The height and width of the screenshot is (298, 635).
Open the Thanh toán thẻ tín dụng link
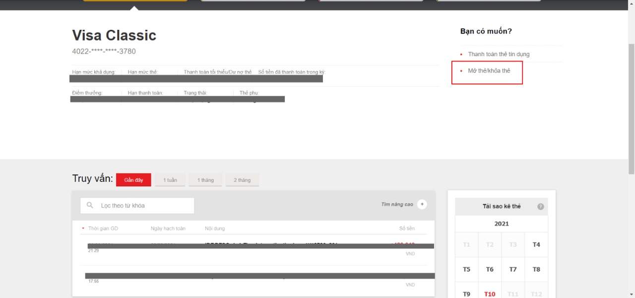pos(499,54)
